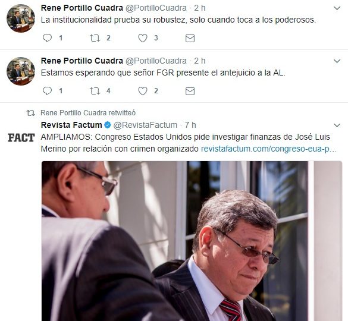The width and height of the screenshot is (348, 321).
Task: Open the first tweet's profile avatar
Action: (21, 18)
